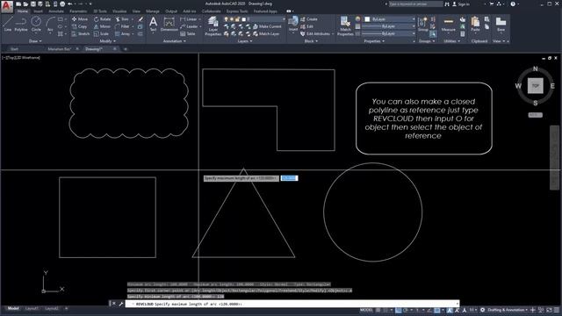Expand the Layers panel

point(245,41)
